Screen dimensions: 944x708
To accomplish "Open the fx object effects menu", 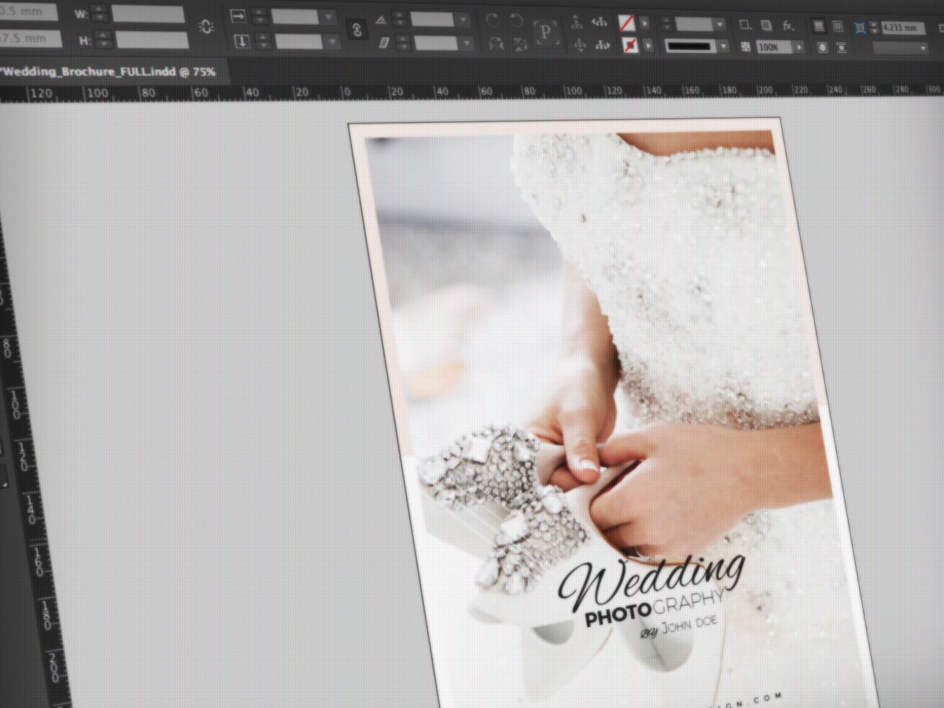I will tap(788, 26).
